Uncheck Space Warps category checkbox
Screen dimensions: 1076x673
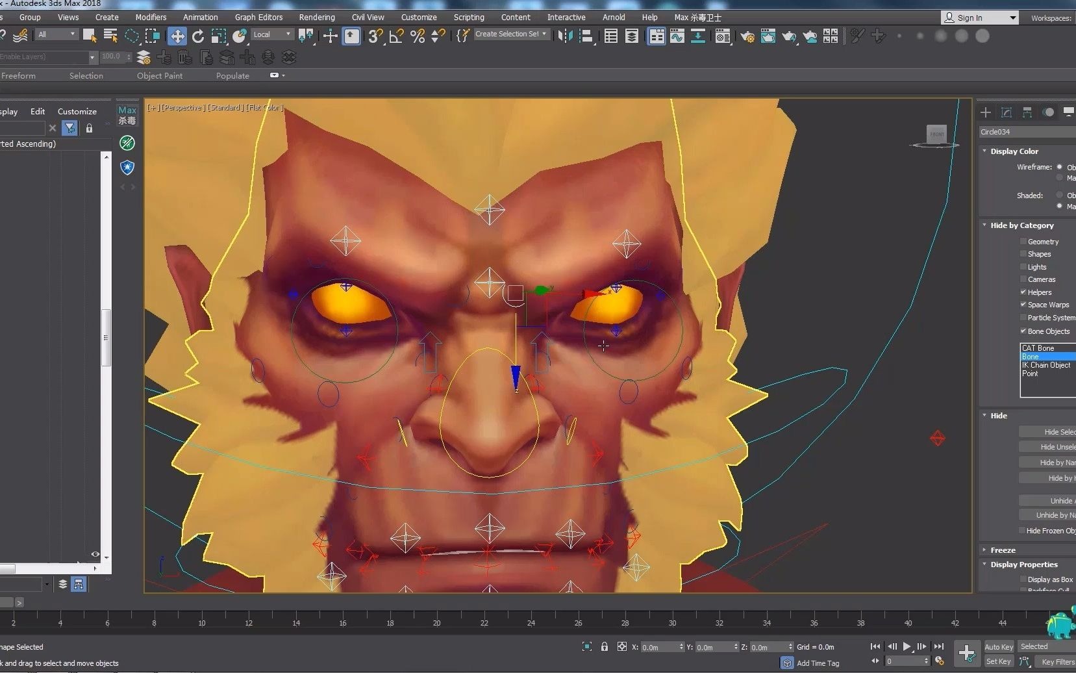point(1023,305)
